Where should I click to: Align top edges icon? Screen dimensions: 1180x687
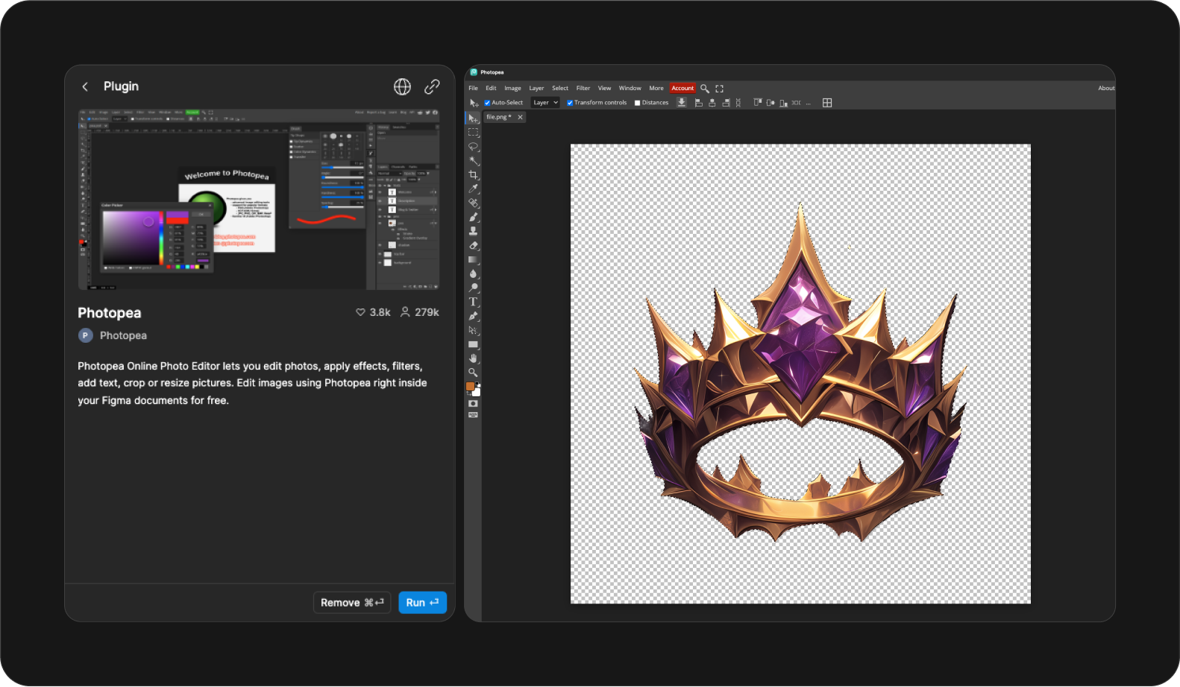click(x=758, y=102)
